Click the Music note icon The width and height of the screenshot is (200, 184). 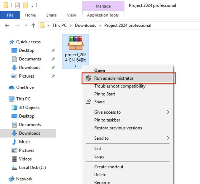click(x=14, y=142)
